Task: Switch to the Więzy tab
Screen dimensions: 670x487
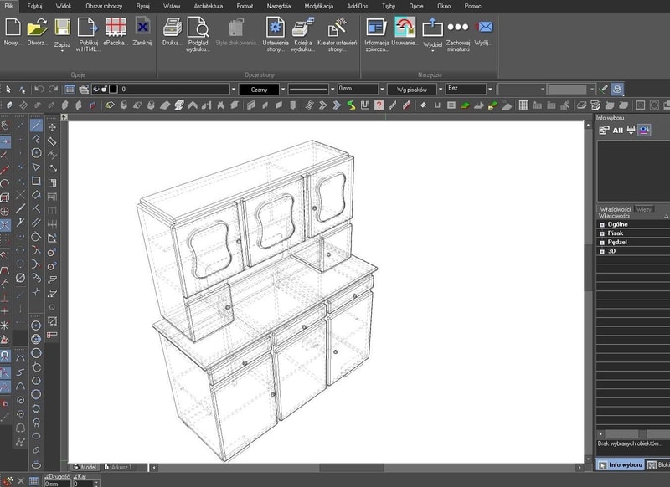Action: (644, 208)
